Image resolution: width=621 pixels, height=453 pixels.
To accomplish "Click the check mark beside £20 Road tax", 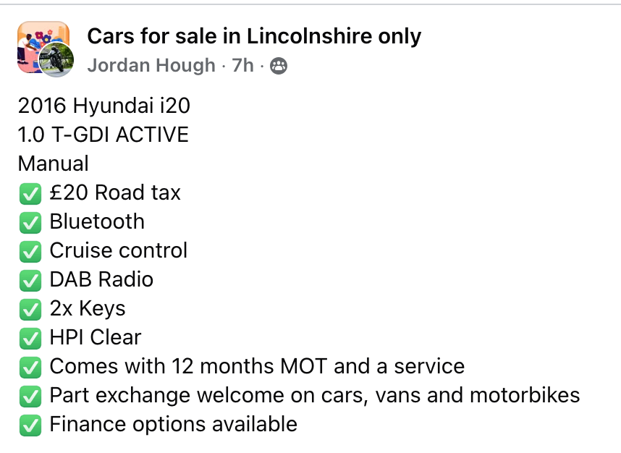I will 30,193.
